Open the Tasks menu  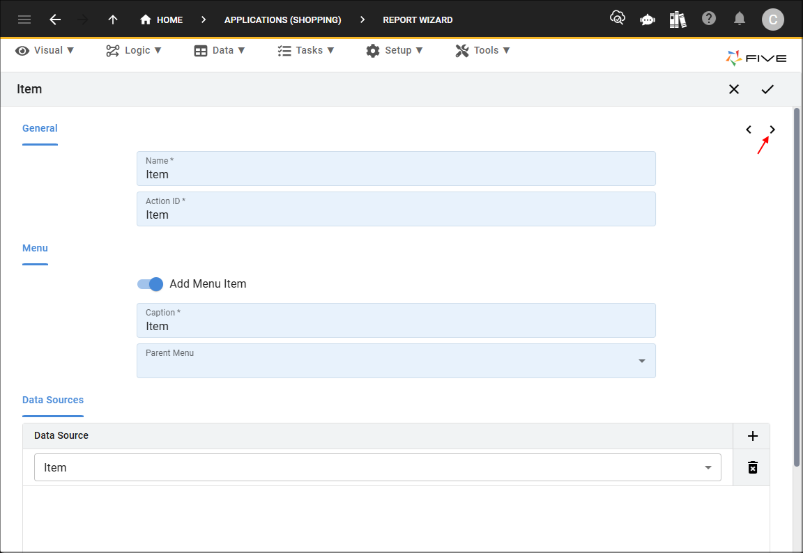(306, 50)
